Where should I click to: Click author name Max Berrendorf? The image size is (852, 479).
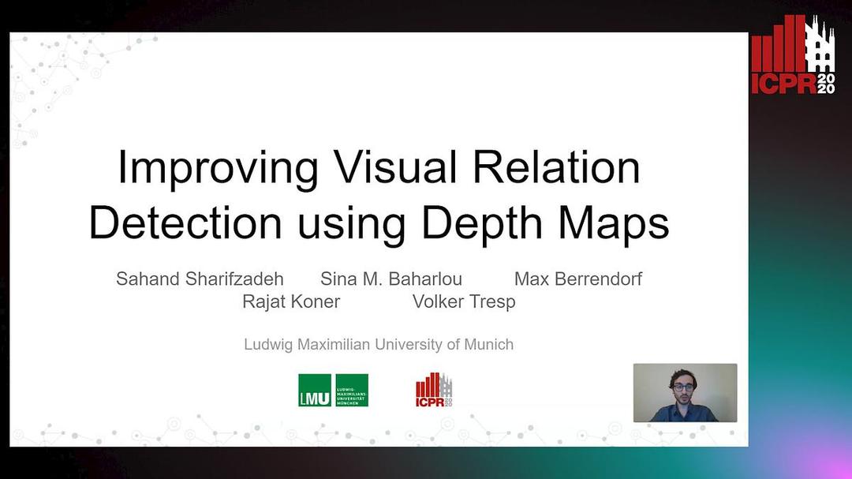(578, 279)
